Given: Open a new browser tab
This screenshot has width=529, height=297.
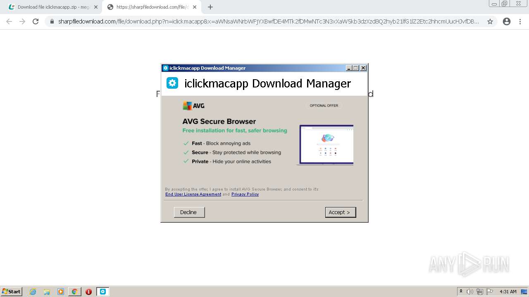Looking at the screenshot, I should click(x=210, y=7).
